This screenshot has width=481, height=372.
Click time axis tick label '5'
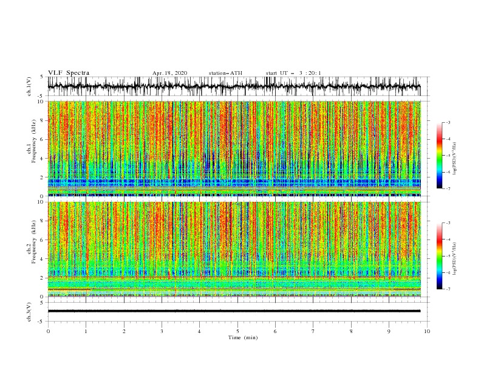237,331
